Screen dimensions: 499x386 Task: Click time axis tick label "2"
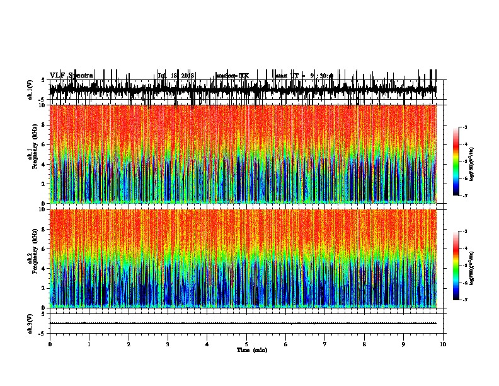[x=129, y=344]
